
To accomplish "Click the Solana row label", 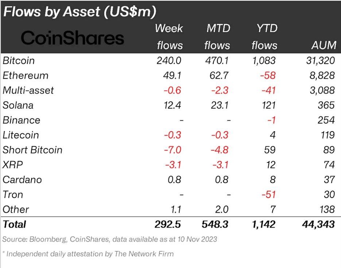I will coord(18,105).
